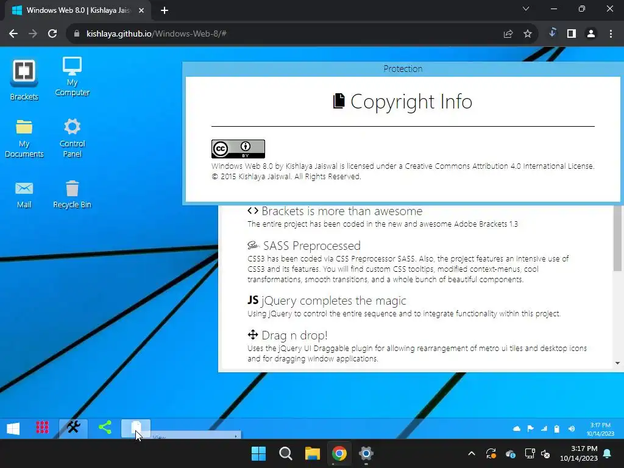Click the OneDrive cloud Windows tray icon
Screen dimensions: 624x468
[x=511, y=453]
